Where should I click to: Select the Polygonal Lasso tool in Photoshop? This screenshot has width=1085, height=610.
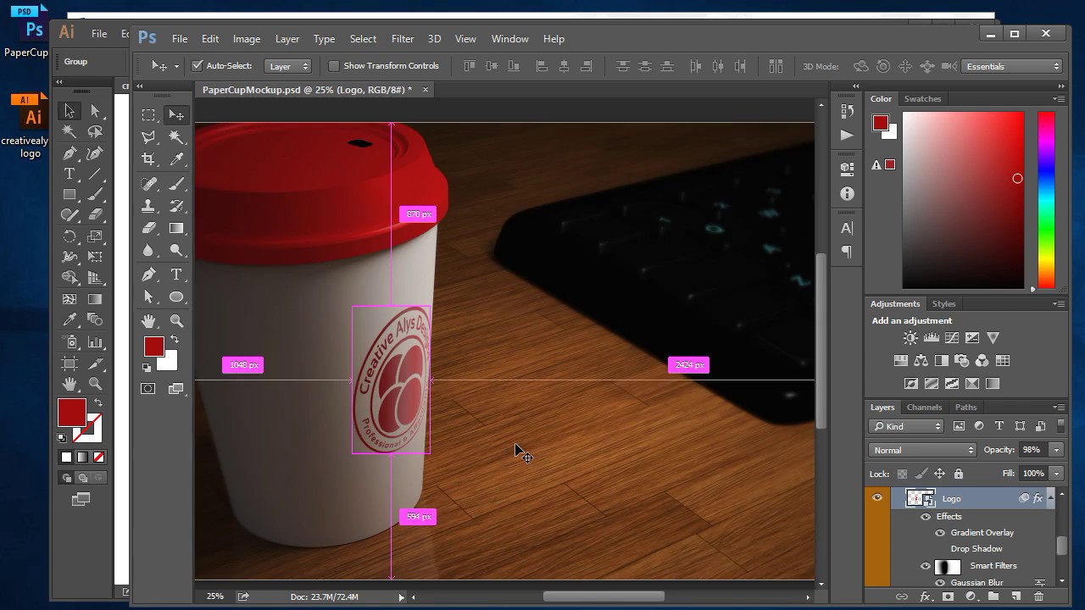[x=148, y=137]
